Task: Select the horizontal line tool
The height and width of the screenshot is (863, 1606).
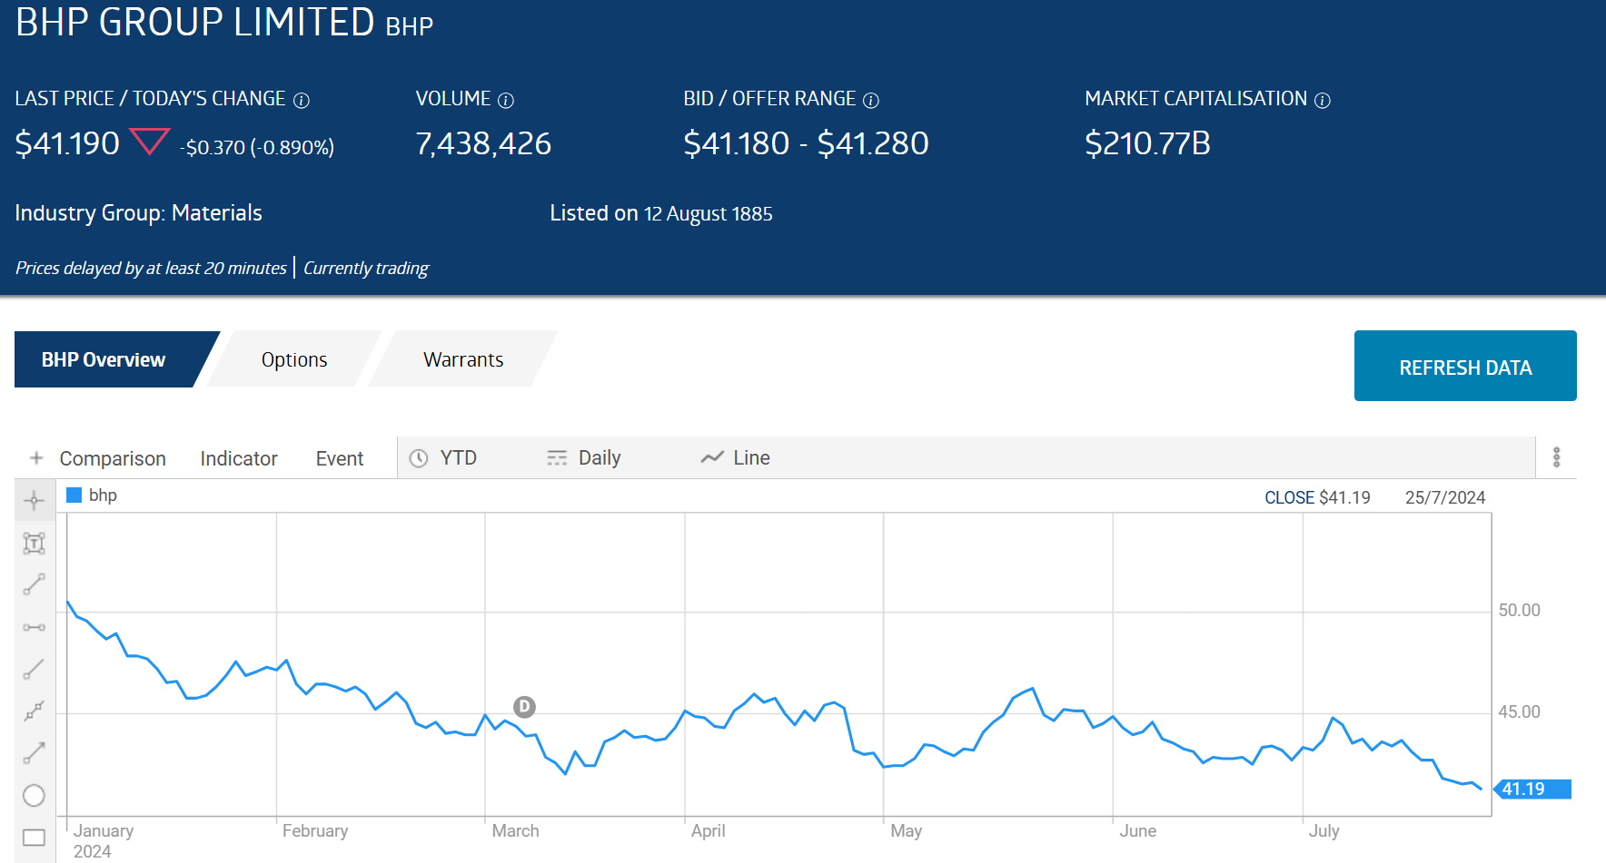Action: pos(34,627)
